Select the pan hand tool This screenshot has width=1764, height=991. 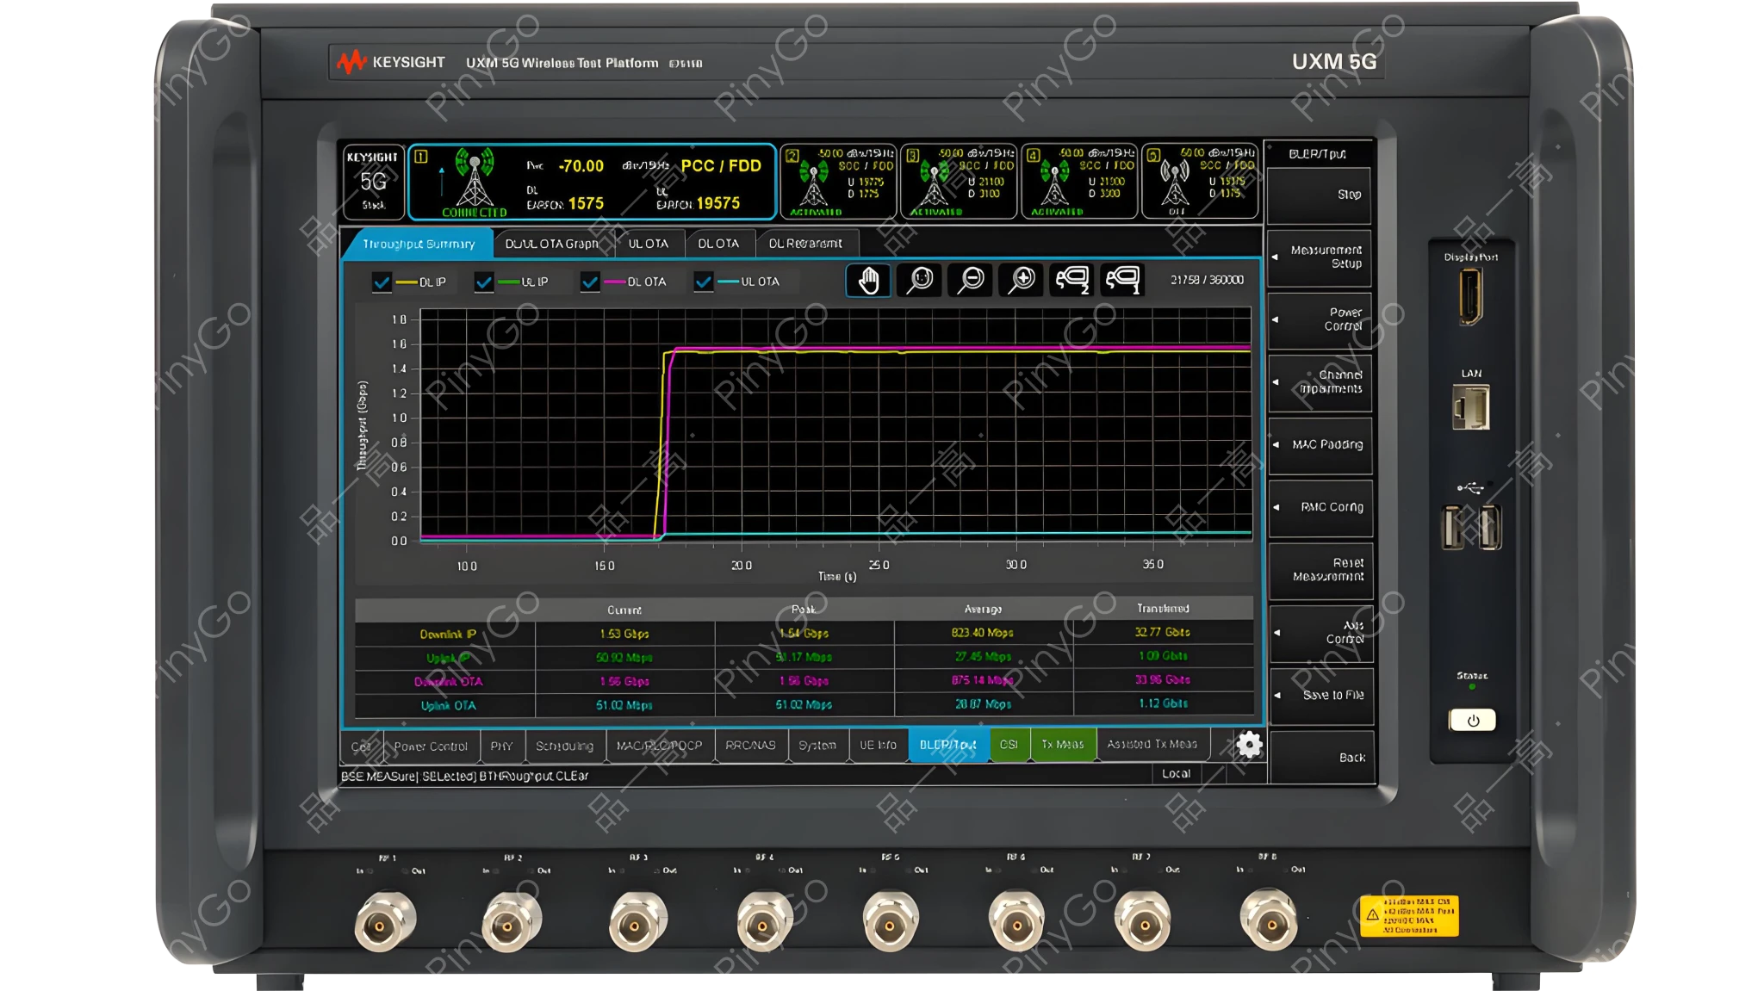pos(868,280)
